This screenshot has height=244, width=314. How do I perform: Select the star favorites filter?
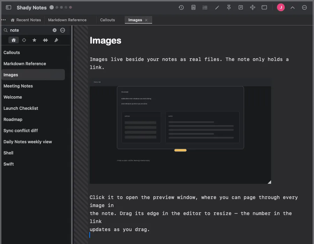(x=35, y=40)
